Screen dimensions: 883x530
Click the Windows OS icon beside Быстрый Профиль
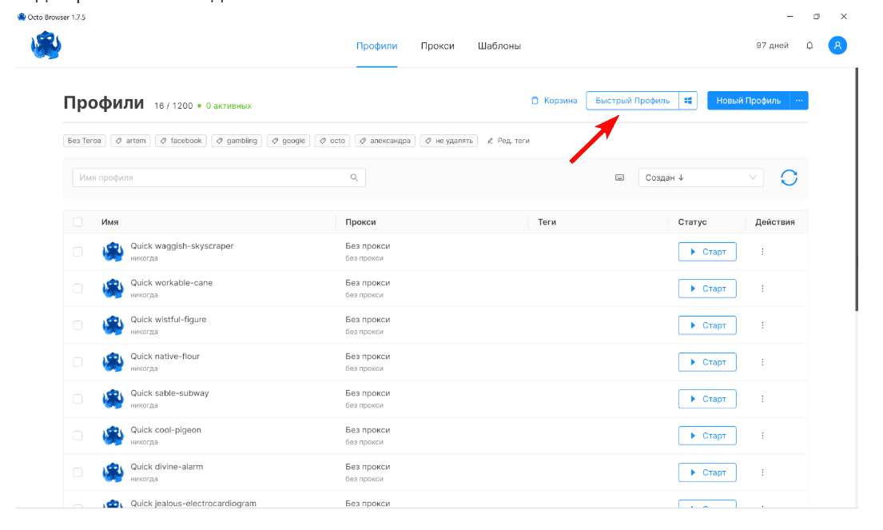tap(688, 101)
